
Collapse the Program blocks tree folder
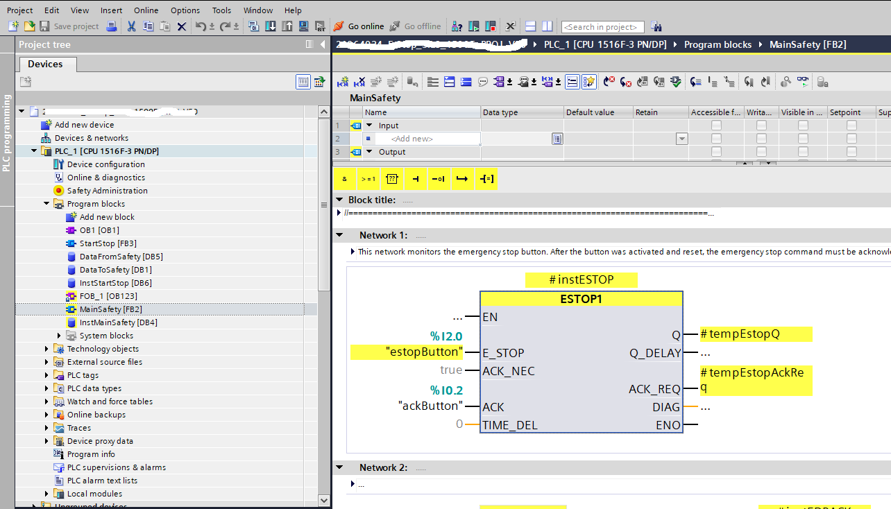click(x=46, y=204)
